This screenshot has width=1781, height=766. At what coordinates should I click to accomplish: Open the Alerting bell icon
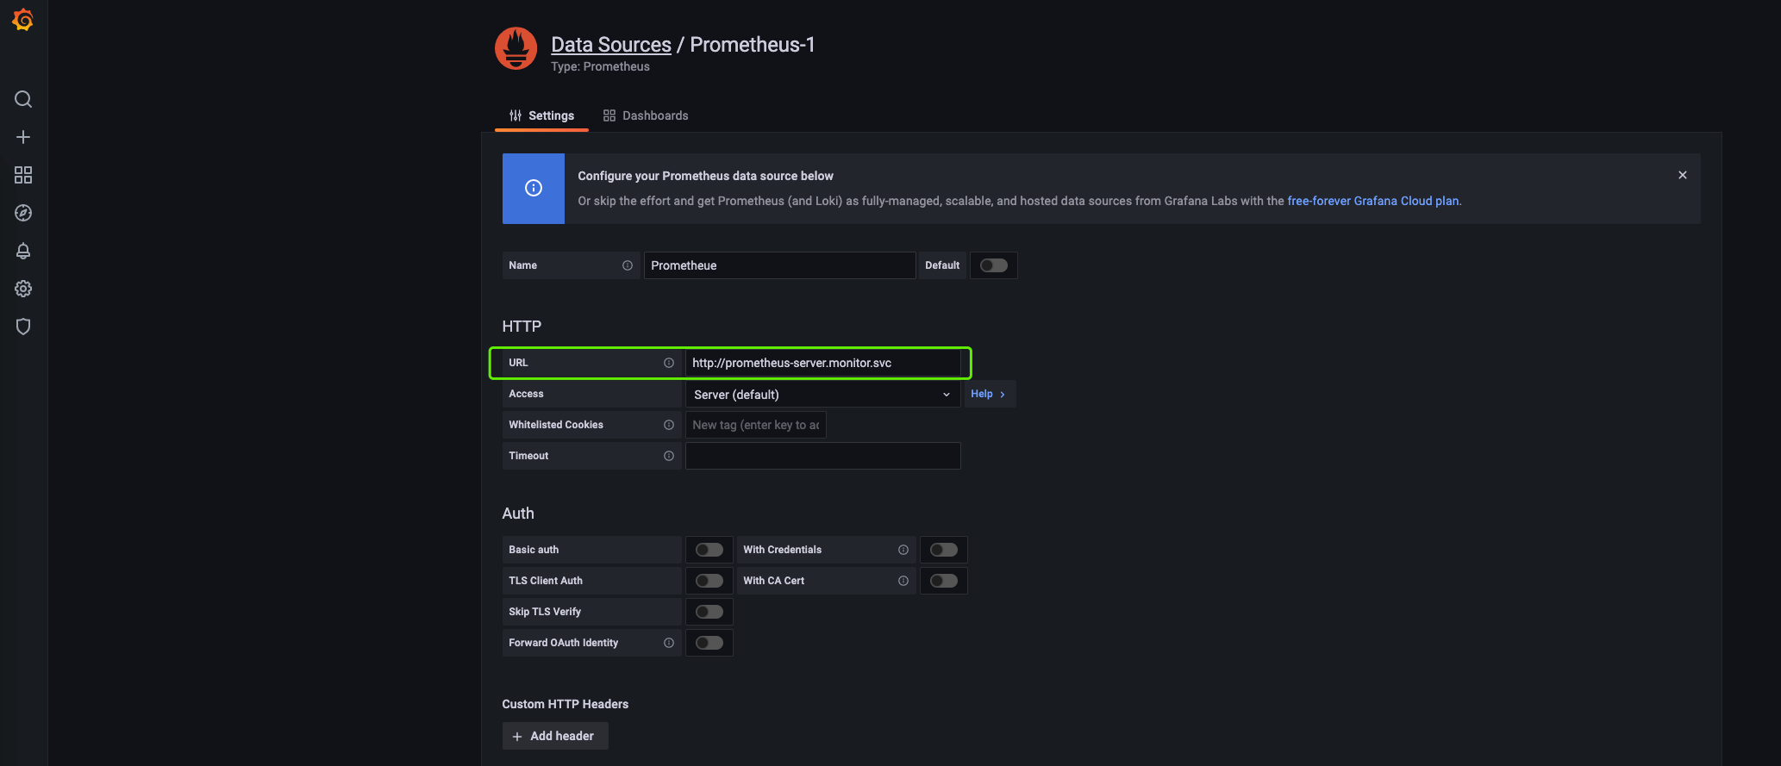(23, 251)
